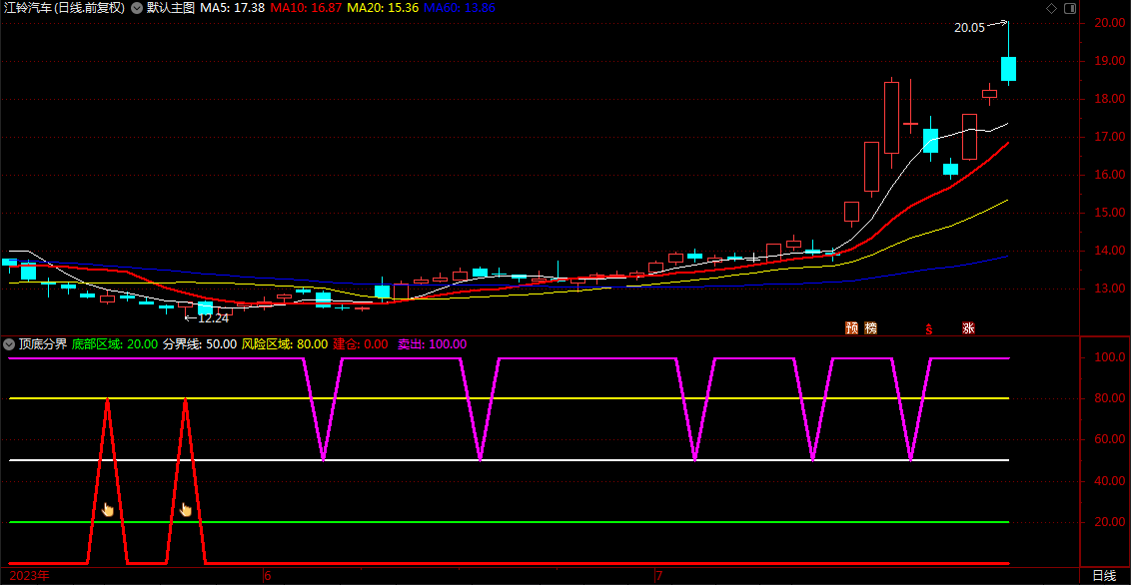This screenshot has width=1131, height=585.
Task: Click the month 7 marker on time axis
Action: 658,576
